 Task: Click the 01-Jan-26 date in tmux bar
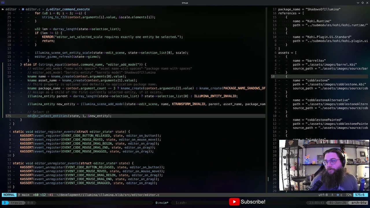click(x=337, y=203)
